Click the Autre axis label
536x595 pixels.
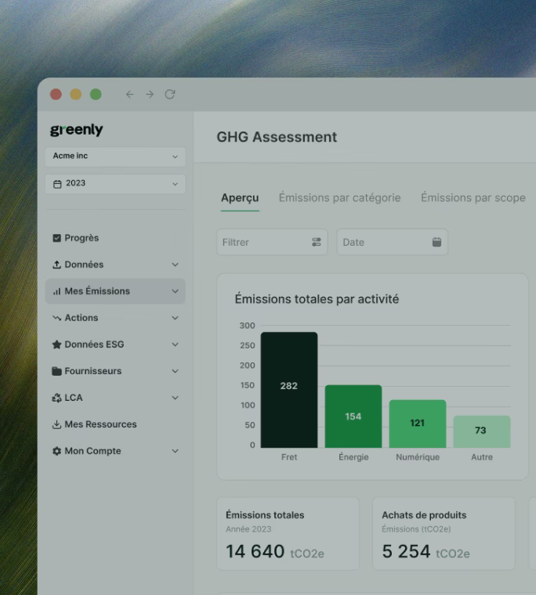482,457
